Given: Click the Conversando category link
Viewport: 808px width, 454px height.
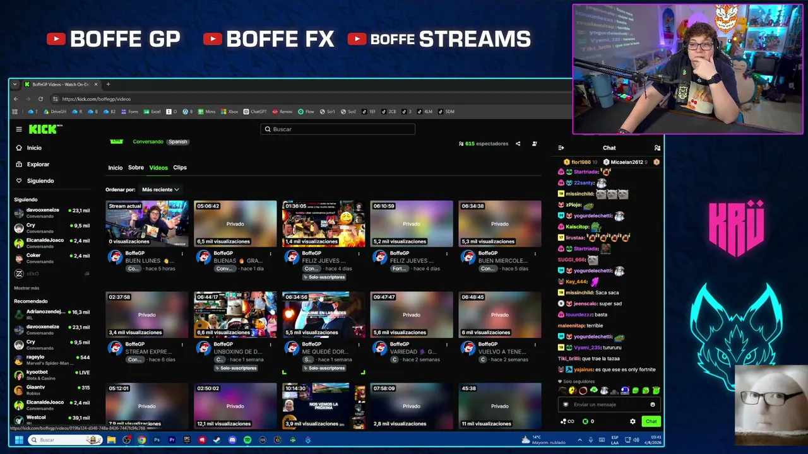Looking at the screenshot, I should 148,142.
